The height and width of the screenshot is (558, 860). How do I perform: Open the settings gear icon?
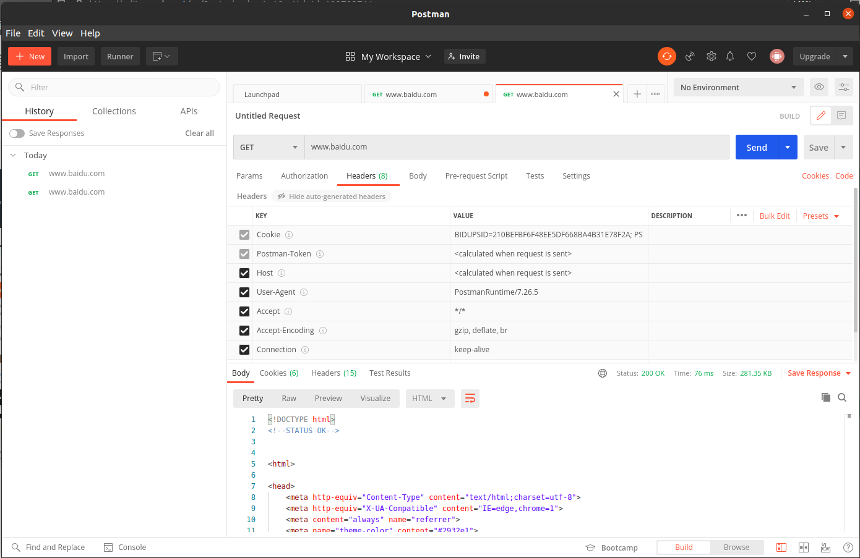(x=712, y=56)
